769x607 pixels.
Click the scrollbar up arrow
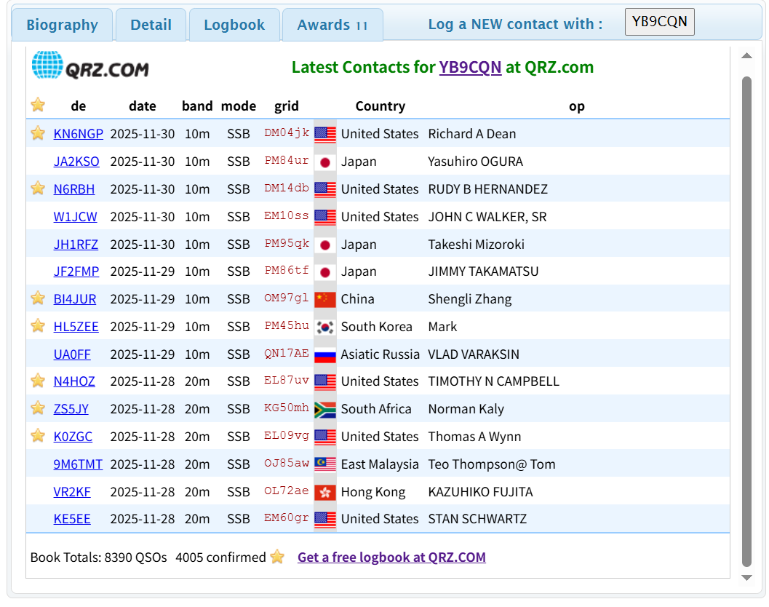746,56
